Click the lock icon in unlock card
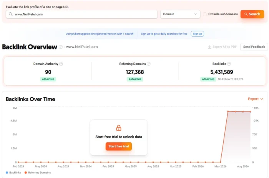269x178 pixels. [x=119, y=128]
